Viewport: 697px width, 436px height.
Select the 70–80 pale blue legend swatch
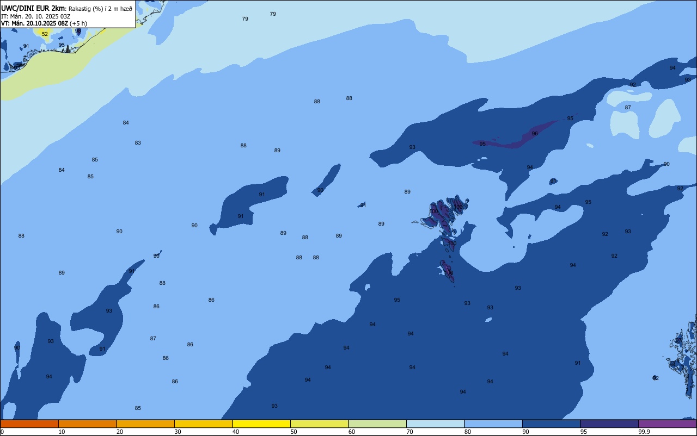435,423
